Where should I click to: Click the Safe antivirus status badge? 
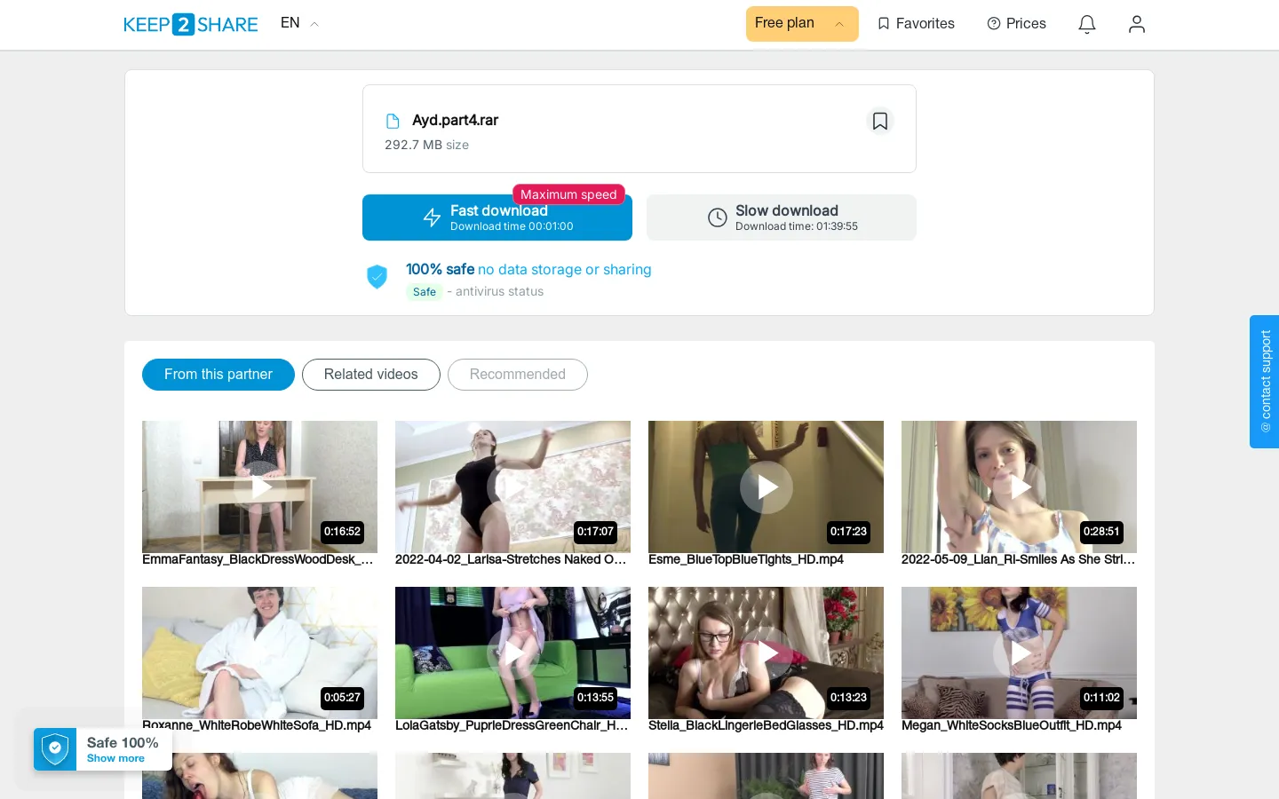pos(425,292)
